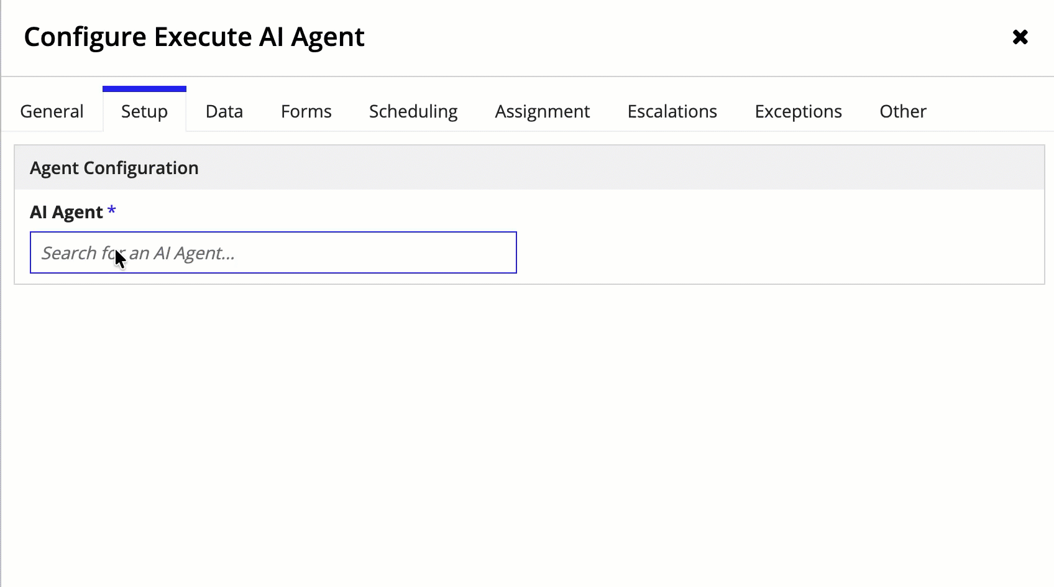Open the Forms tab
Image resolution: width=1054 pixels, height=587 pixels.
point(306,111)
